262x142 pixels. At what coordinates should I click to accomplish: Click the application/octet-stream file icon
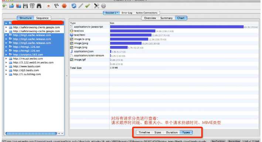[x=72, y=56]
